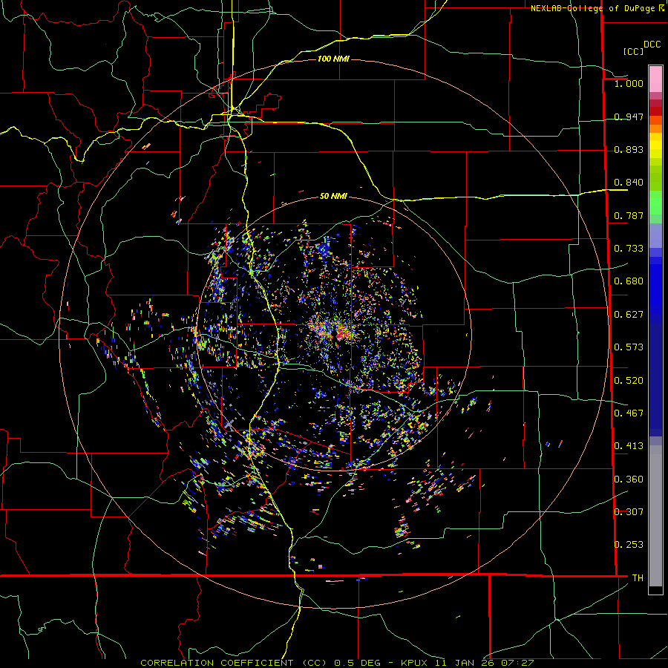
Task: Click the 0.840 scale value
Action: tap(629, 183)
